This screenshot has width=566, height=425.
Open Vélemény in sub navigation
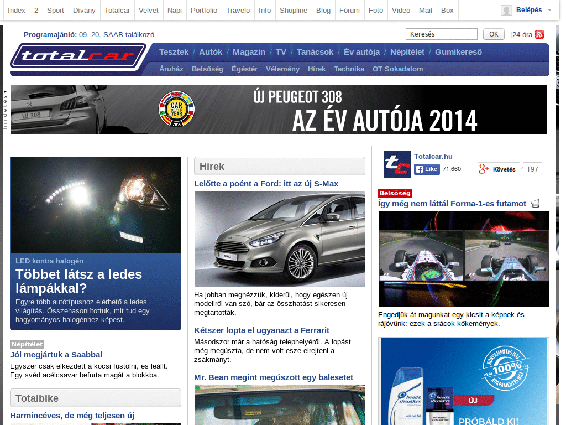tap(282, 69)
